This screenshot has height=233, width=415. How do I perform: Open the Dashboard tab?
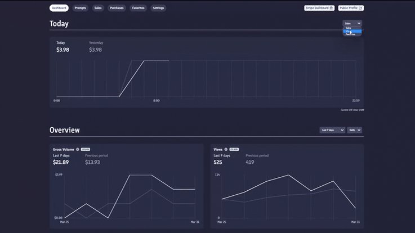click(59, 8)
